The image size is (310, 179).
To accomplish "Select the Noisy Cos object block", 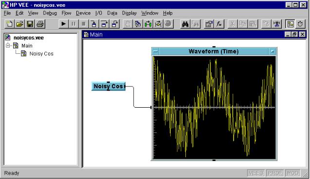I will pos(109,86).
